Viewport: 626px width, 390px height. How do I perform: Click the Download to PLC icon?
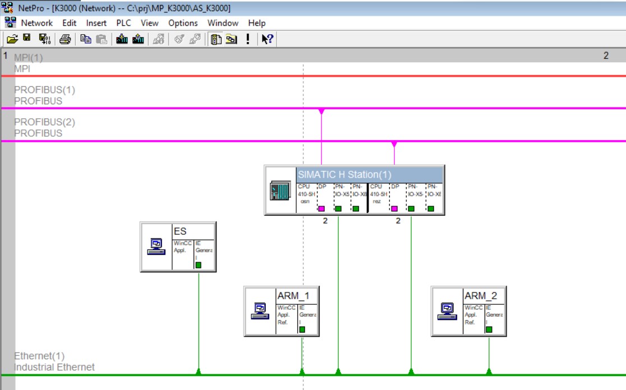[122, 39]
